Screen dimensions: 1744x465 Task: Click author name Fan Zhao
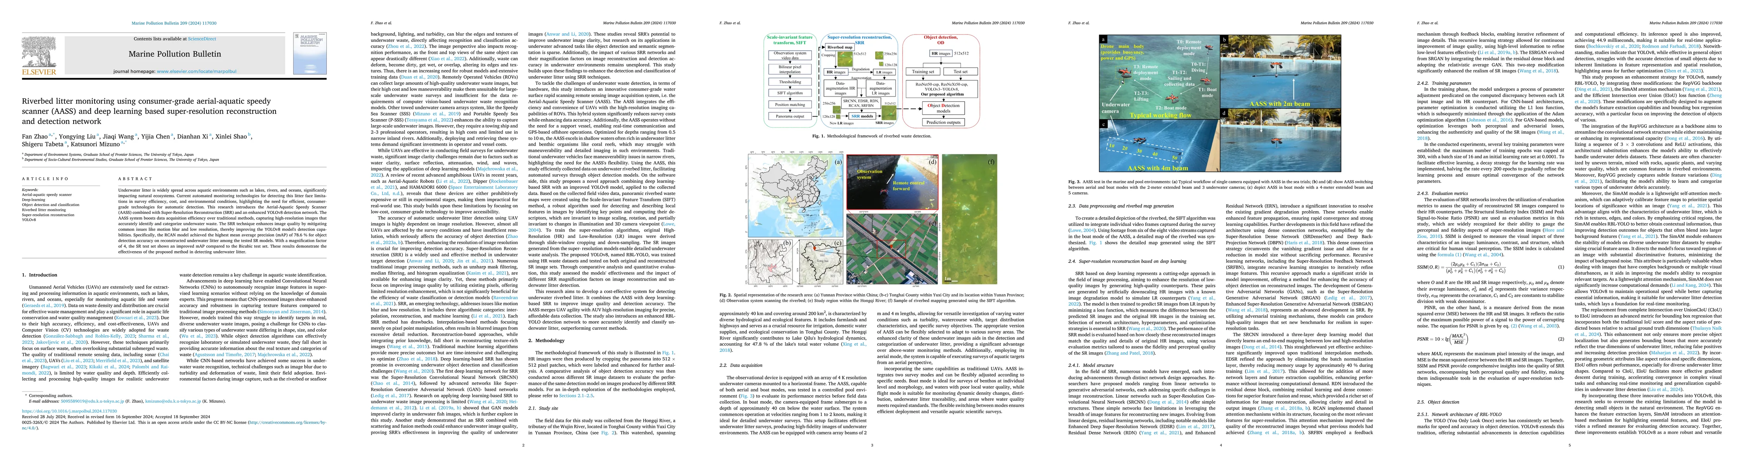[35, 136]
